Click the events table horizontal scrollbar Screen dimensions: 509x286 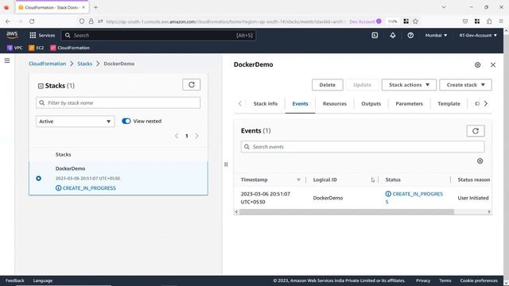click(347, 212)
